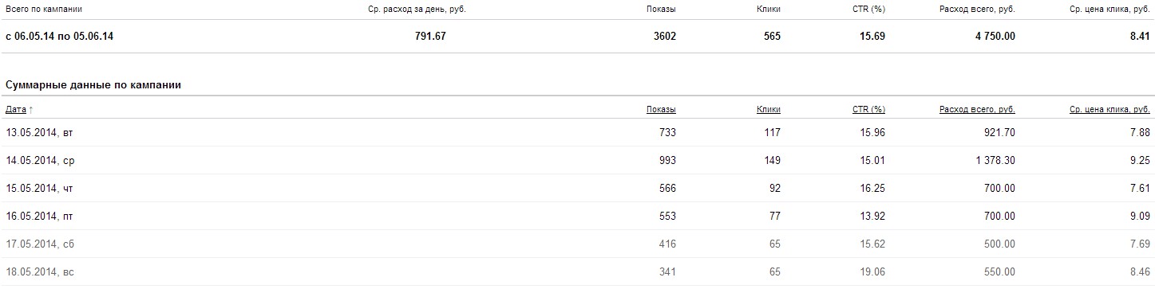Click the 1 378.30 spend cell
The height and width of the screenshot is (289, 1155).
coord(990,160)
